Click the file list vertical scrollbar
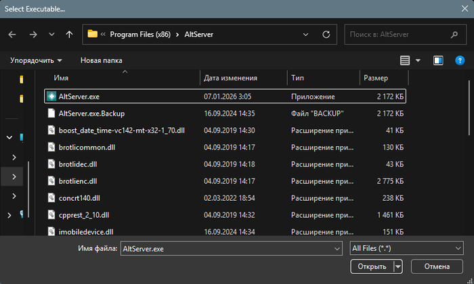The width and height of the screenshot is (474, 284). coord(469,108)
